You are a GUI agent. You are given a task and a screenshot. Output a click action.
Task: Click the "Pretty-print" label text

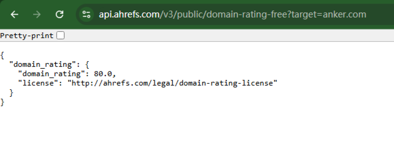coord(27,36)
